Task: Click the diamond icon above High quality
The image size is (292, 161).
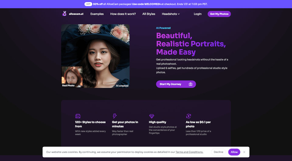Action: (151, 116)
